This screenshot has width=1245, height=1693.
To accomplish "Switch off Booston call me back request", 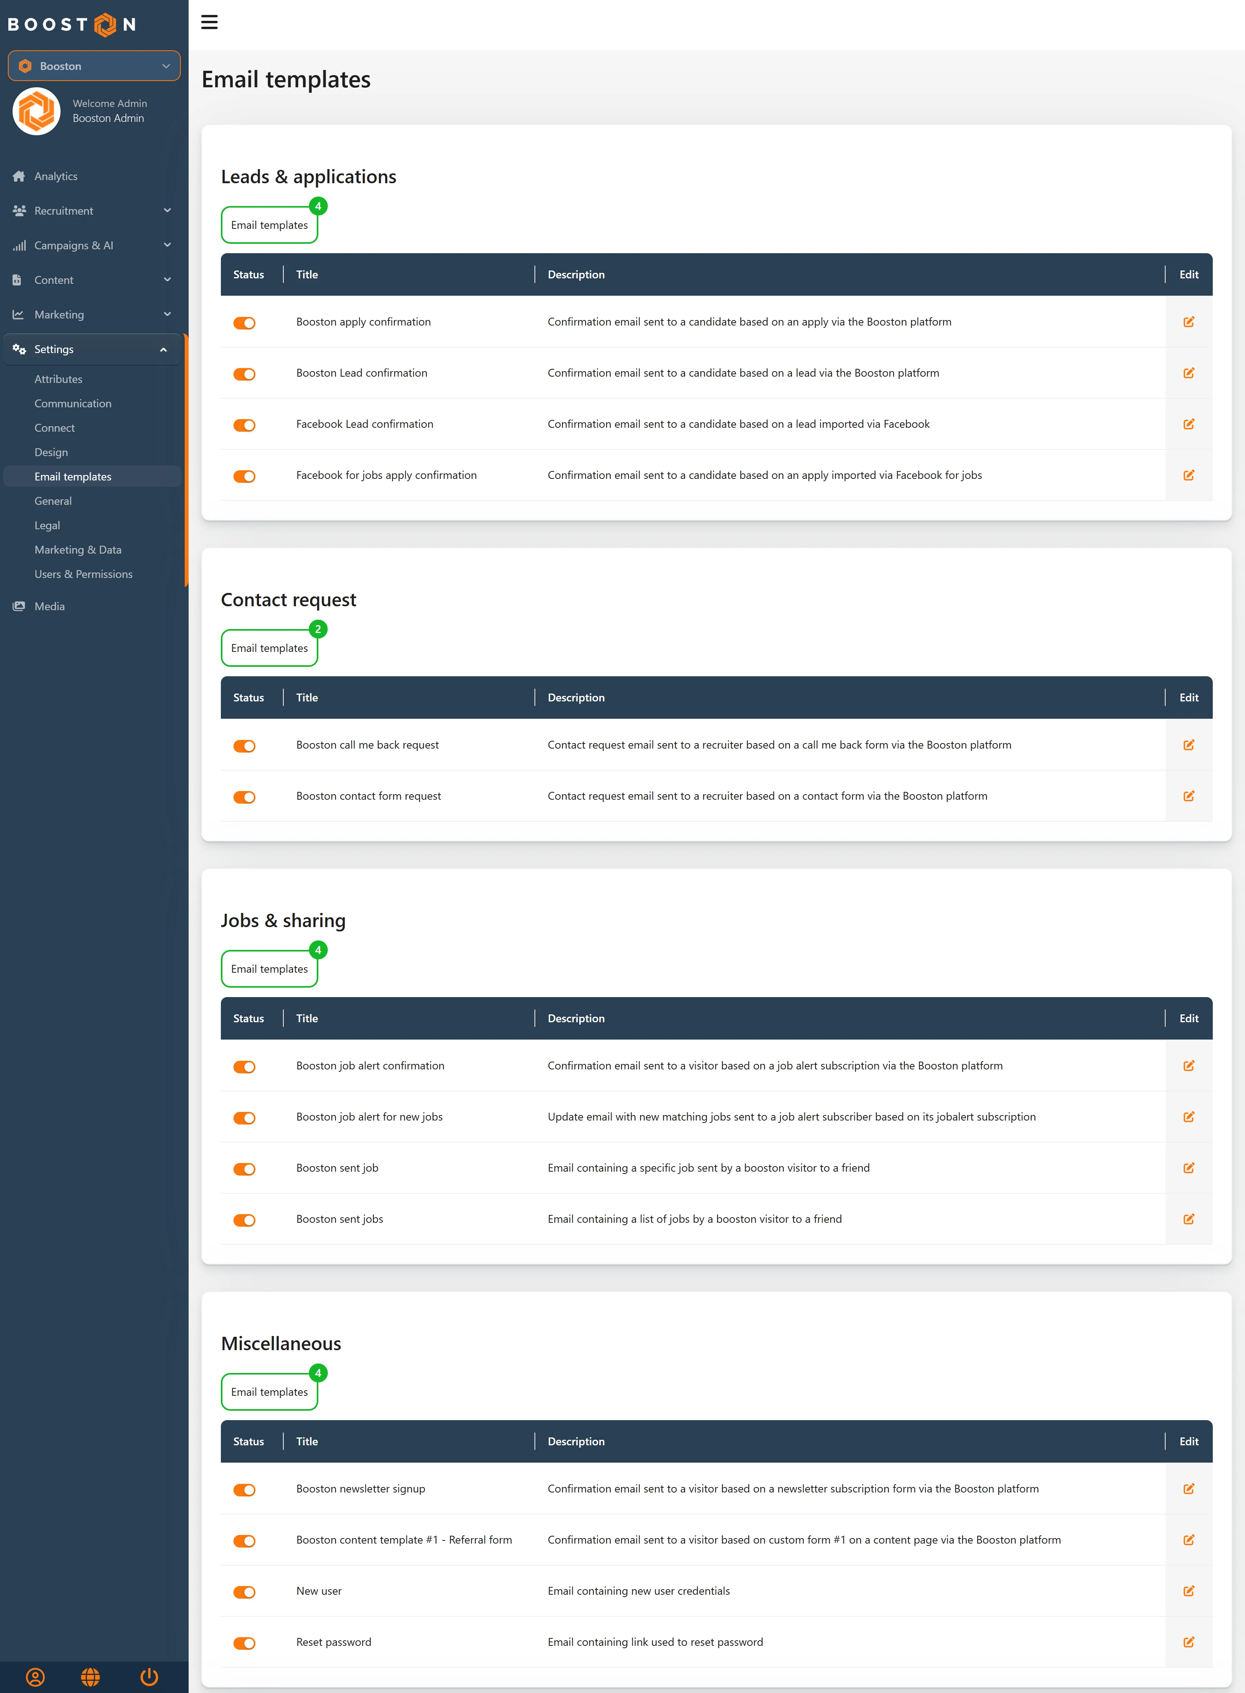I will 244,746.
